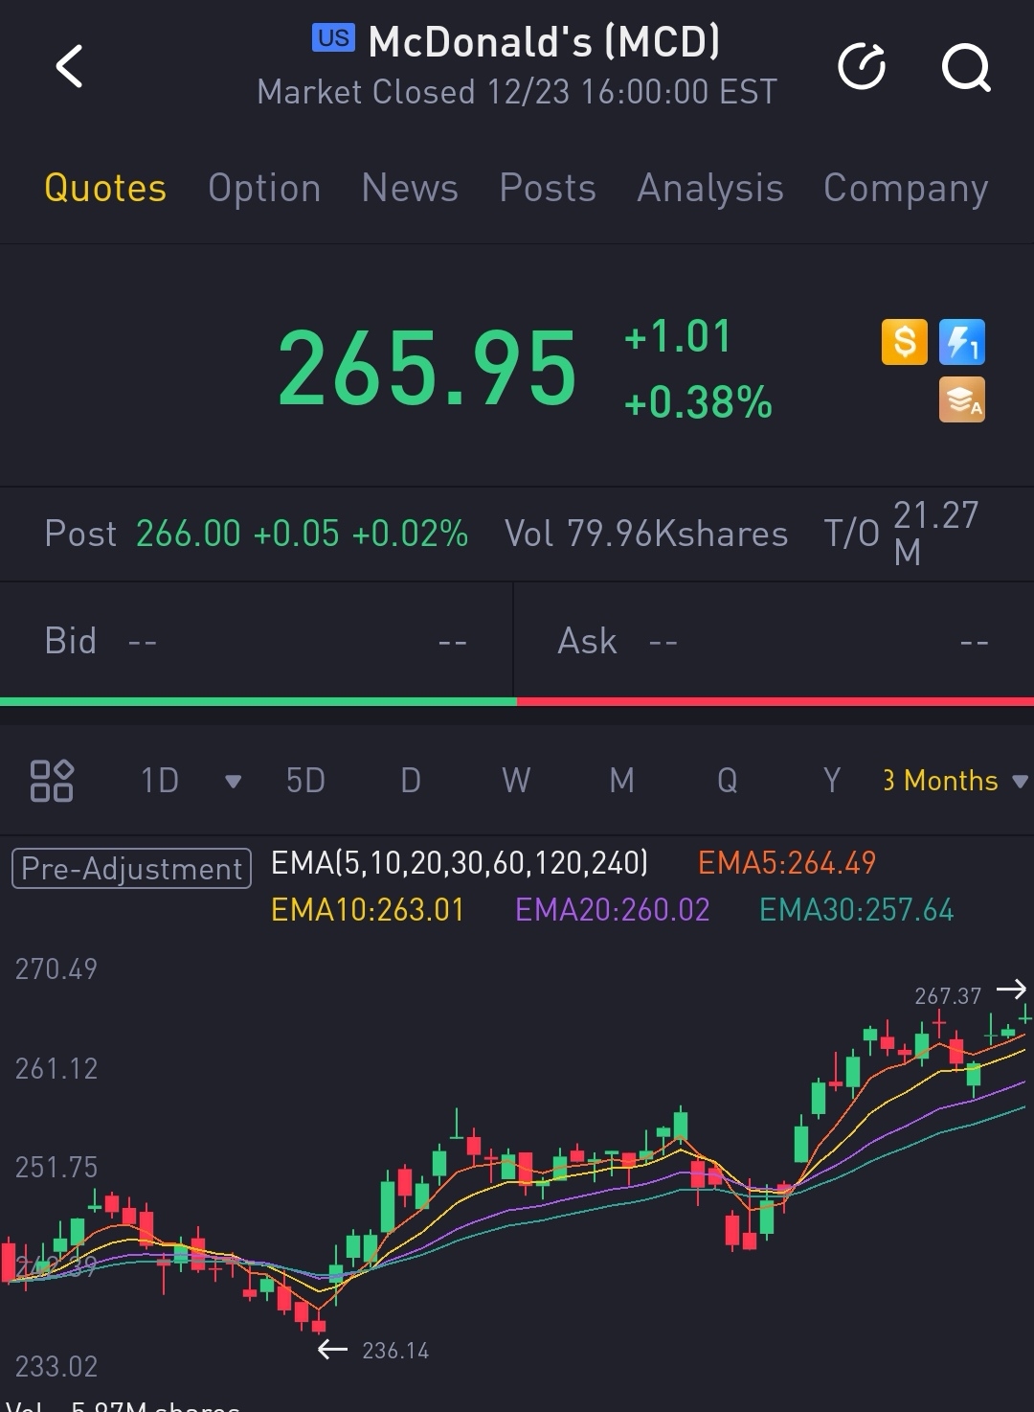The width and height of the screenshot is (1034, 1412).
Task: Tap the 233.02 axis label
Action: click(x=56, y=1366)
